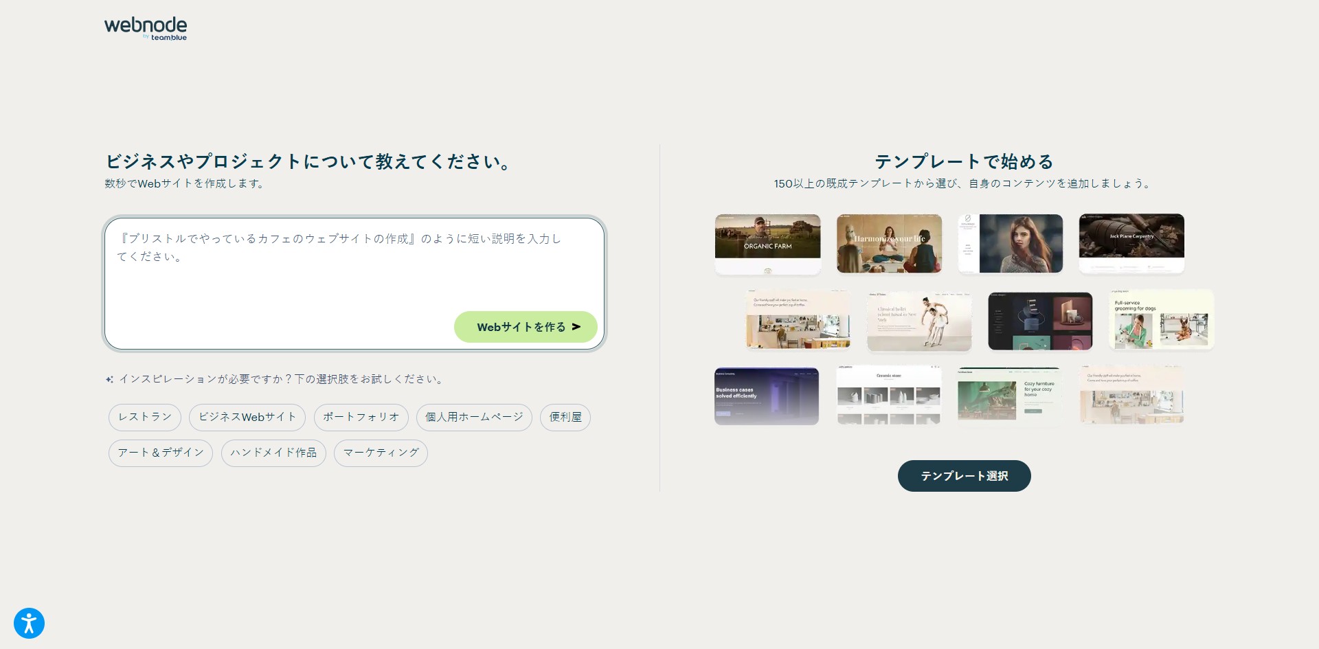
Task: Open the Jack Plane Carpentry template
Action: click(1131, 244)
